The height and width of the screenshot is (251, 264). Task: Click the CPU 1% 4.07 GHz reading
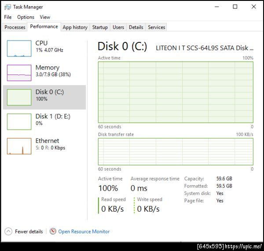tap(49, 50)
